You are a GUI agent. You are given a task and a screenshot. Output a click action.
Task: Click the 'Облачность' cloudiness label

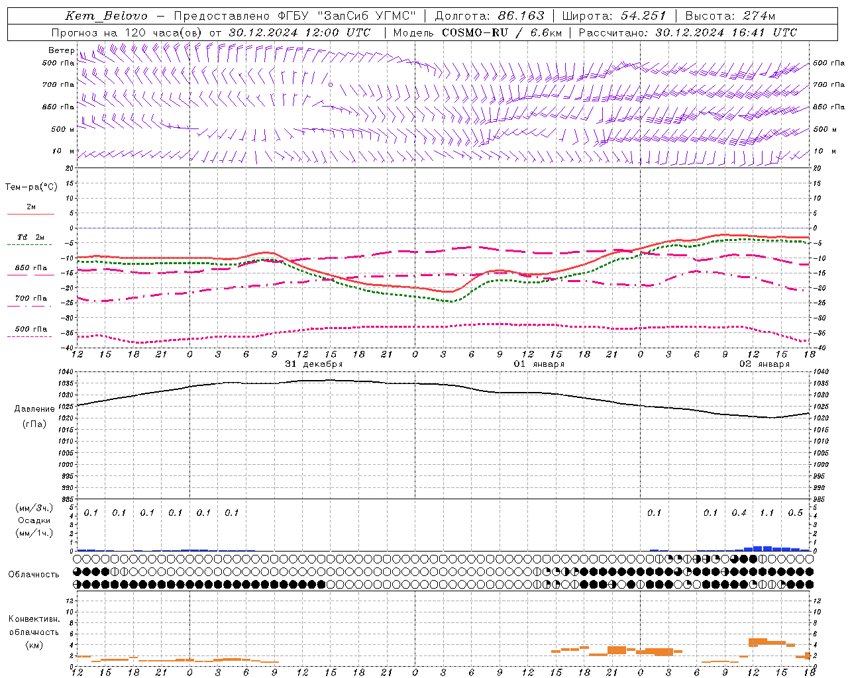point(34,575)
